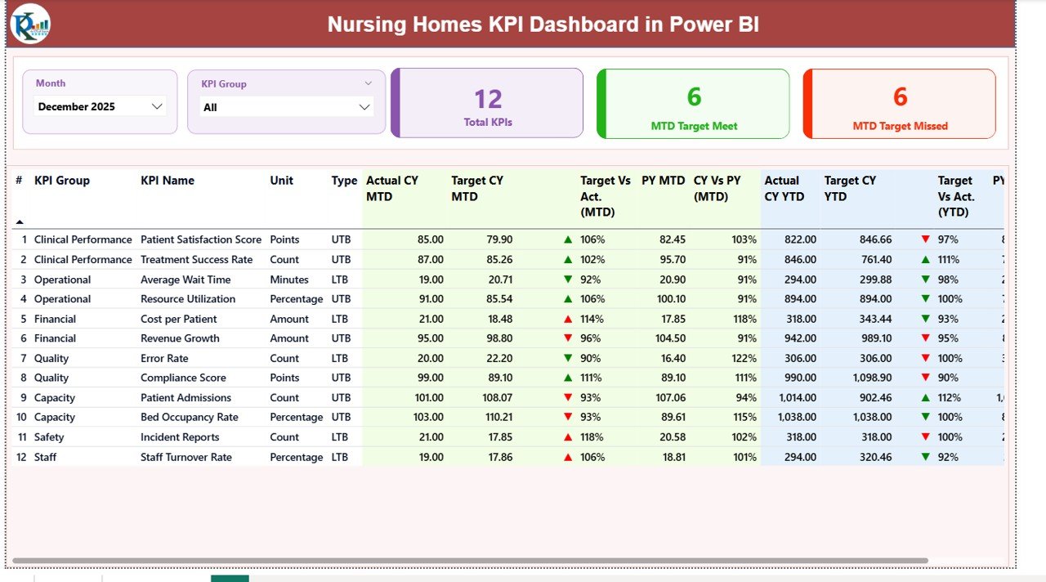Click red down arrow for Revenue Growth MTD
Image resolution: width=1046 pixels, height=582 pixels.
pos(568,339)
